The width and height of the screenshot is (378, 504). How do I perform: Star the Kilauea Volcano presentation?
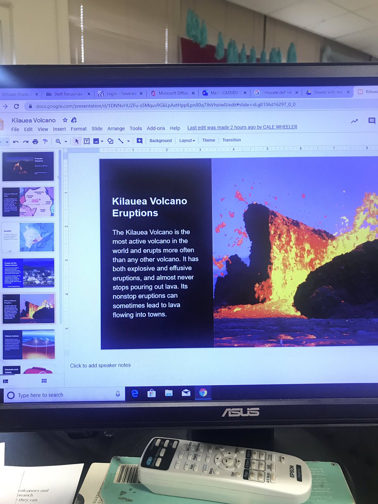pyautogui.click(x=65, y=120)
